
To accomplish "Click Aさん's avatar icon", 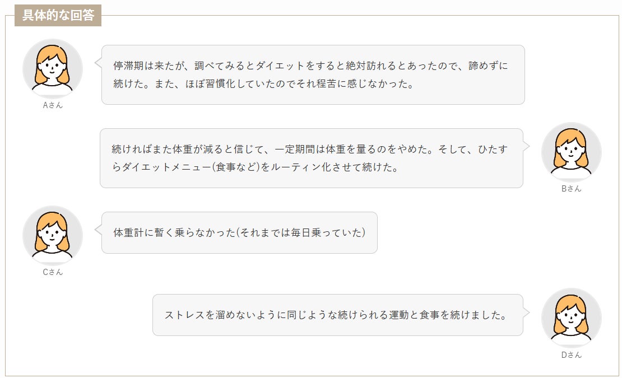I will (53, 69).
